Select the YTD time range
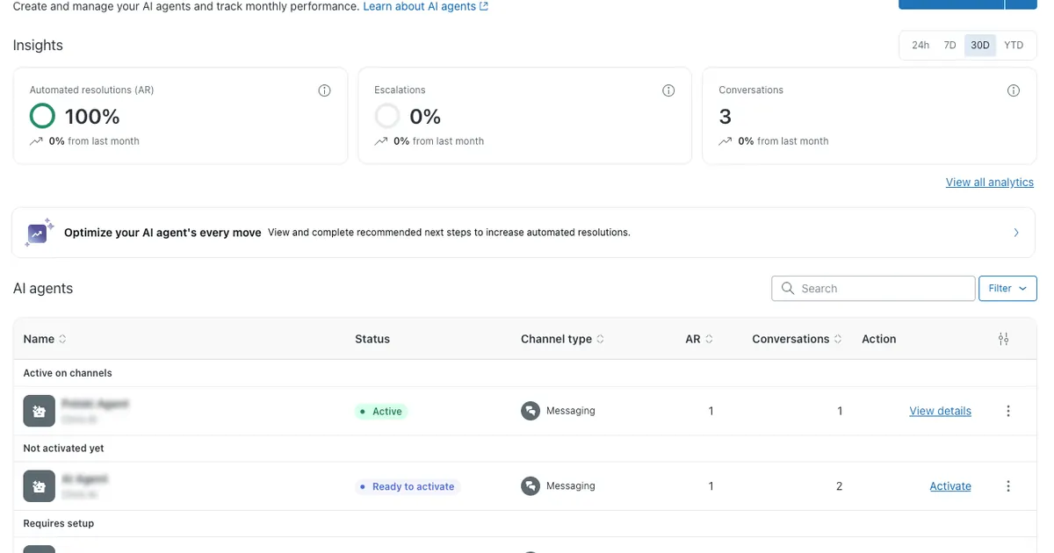The image size is (1054, 553). 1014,45
